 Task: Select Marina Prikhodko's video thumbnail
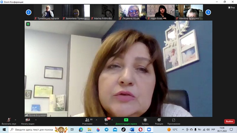point(104,12)
